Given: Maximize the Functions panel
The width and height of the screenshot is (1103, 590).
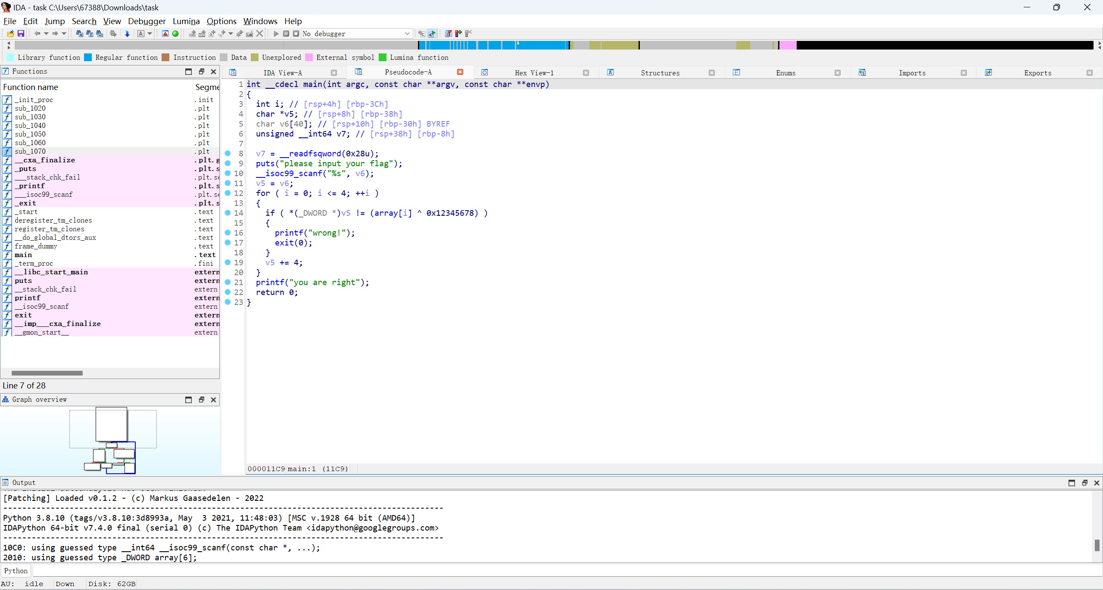Looking at the screenshot, I should pyautogui.click(x=188, y=71).
